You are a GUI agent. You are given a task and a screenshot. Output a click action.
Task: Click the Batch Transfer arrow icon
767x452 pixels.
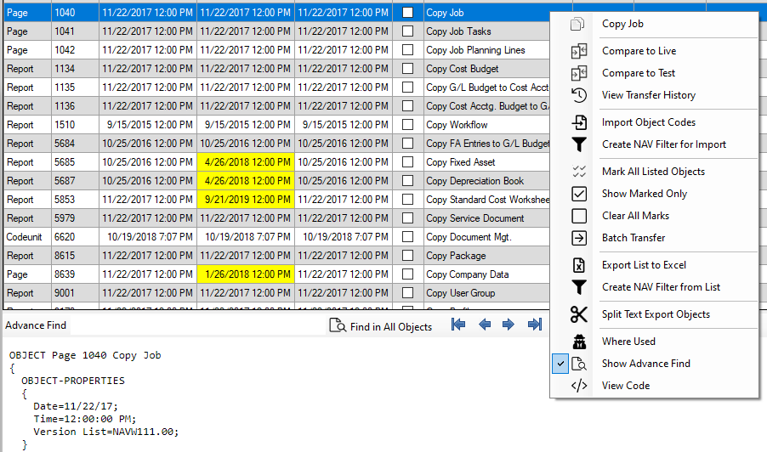(x=579, y=238)
